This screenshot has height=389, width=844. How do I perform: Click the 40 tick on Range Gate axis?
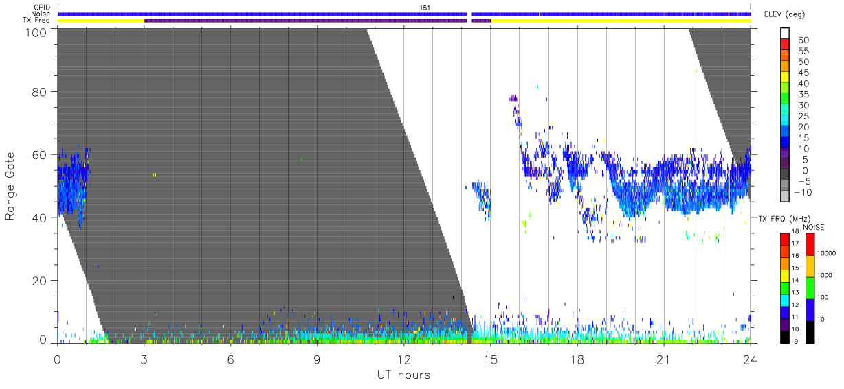(39, 217)
